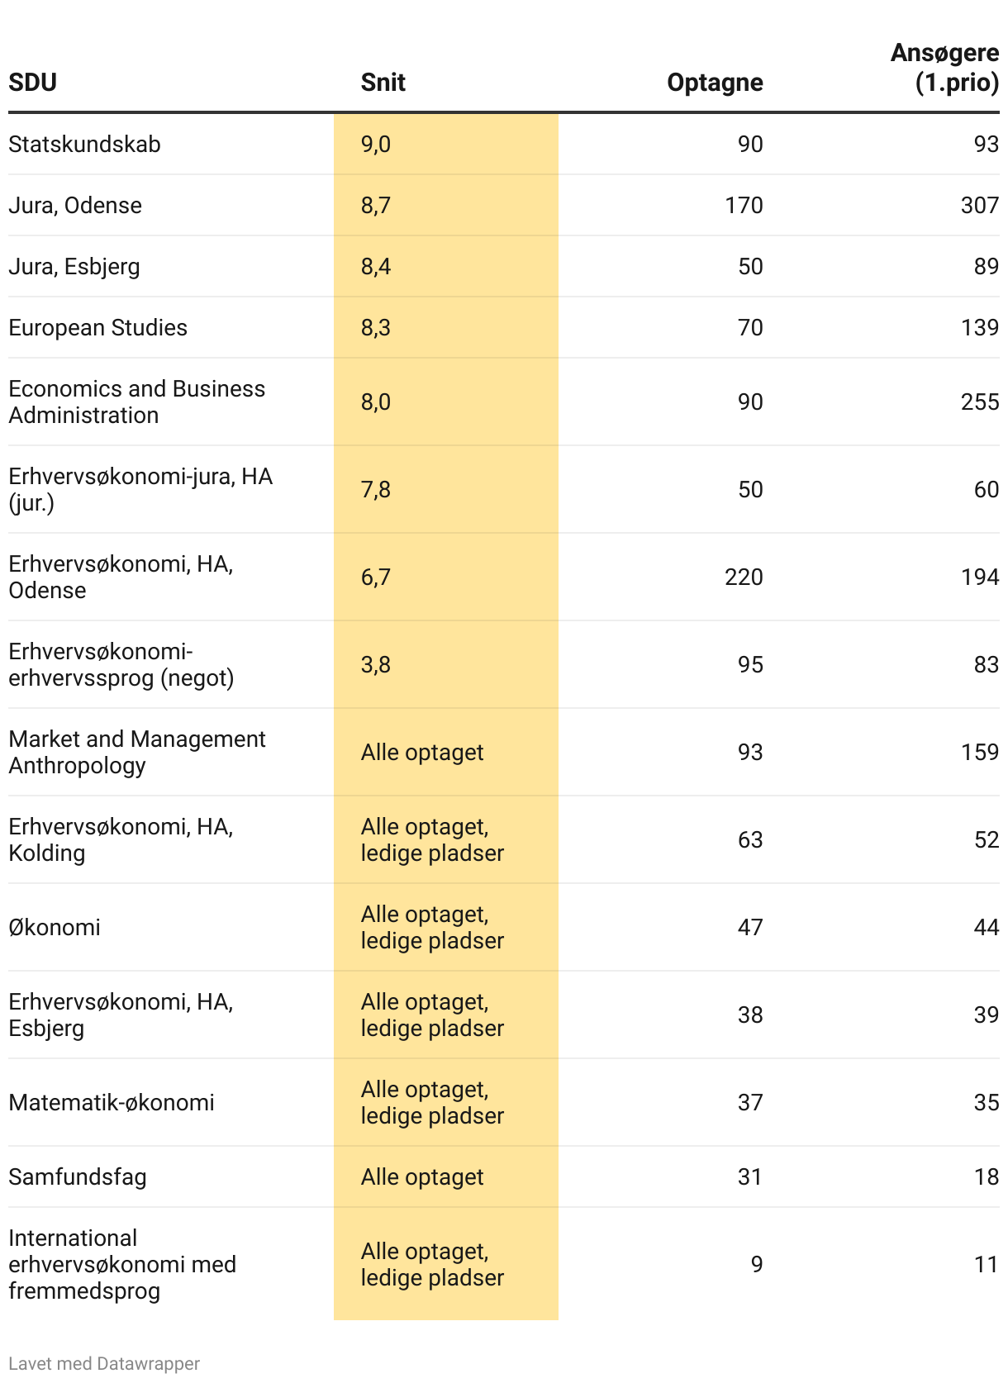The height and width of the screenshot is (1383, 1008).
Task: Select the 220 Optagne value
Action: pyautogui.click(x=744, y=577)
